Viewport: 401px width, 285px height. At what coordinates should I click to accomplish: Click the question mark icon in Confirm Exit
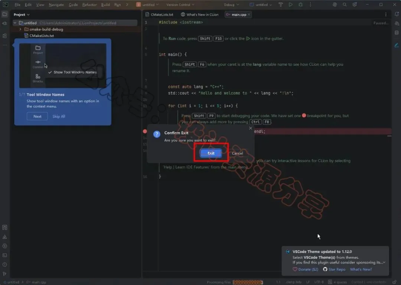157,134
